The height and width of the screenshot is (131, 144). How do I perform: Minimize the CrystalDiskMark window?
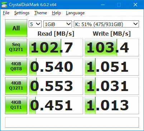(103, 5)
